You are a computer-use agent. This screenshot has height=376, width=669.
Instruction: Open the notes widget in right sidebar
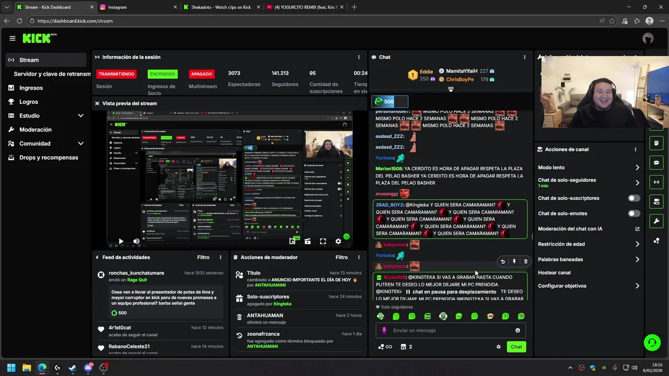pyautogui.click(x=656, y=143)
